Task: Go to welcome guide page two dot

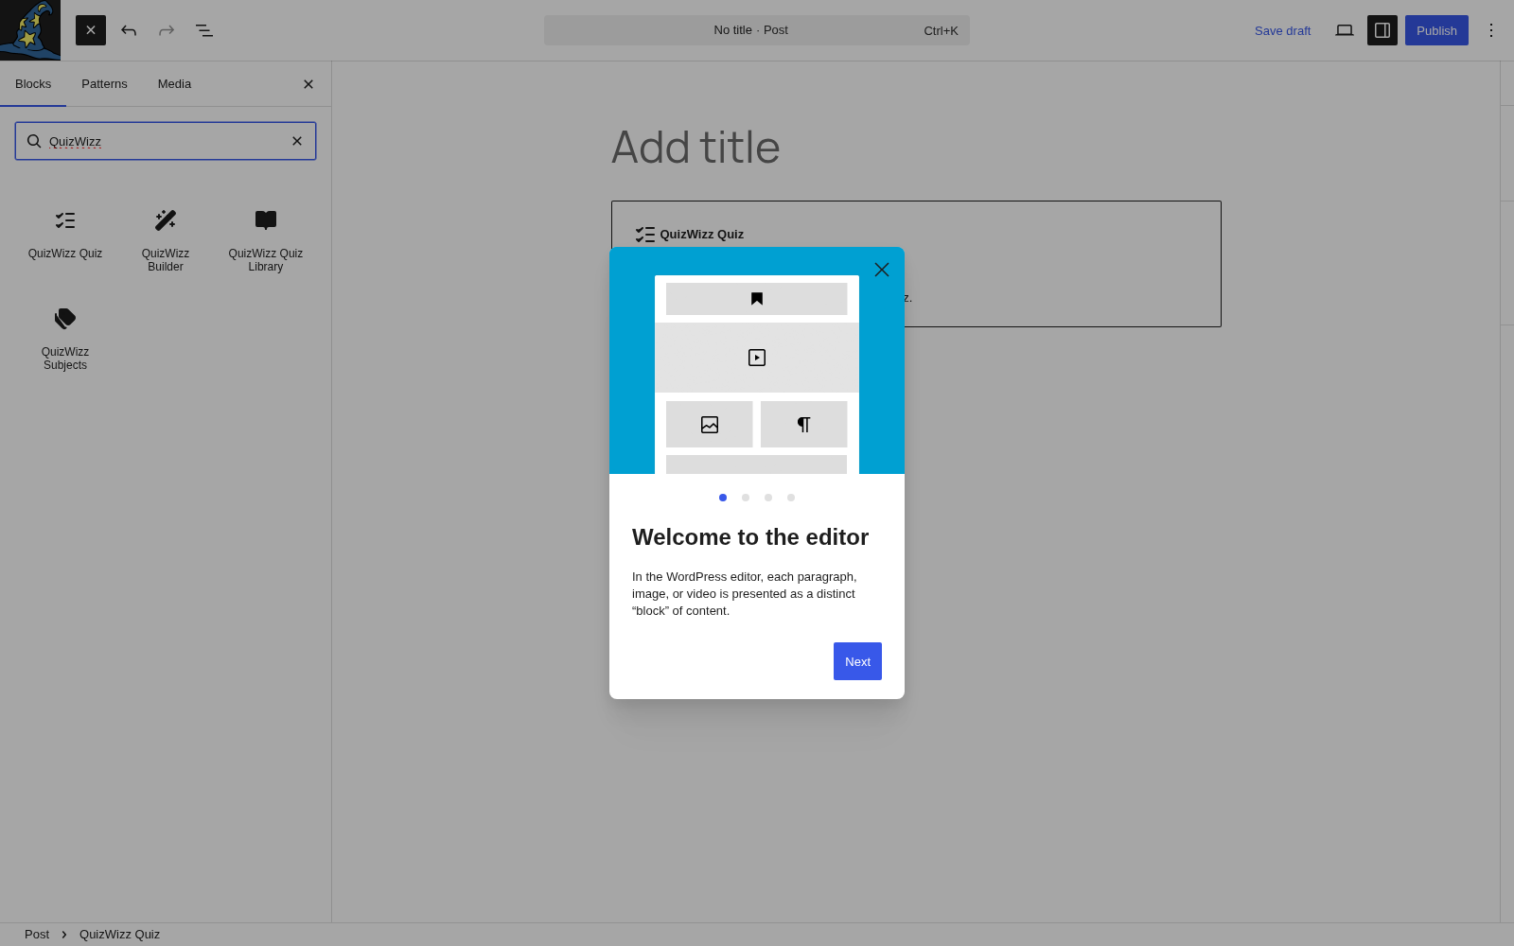Action: coord(746,498)
